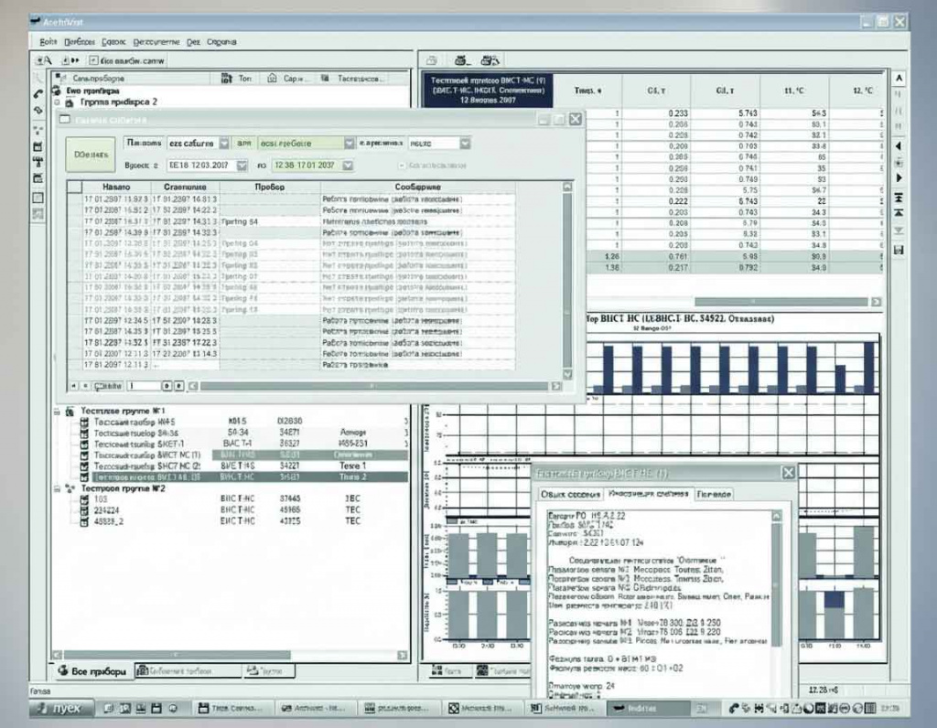Click the save disk icon on right toolbar
The image size is (937, 728).
tap(899, 251)
